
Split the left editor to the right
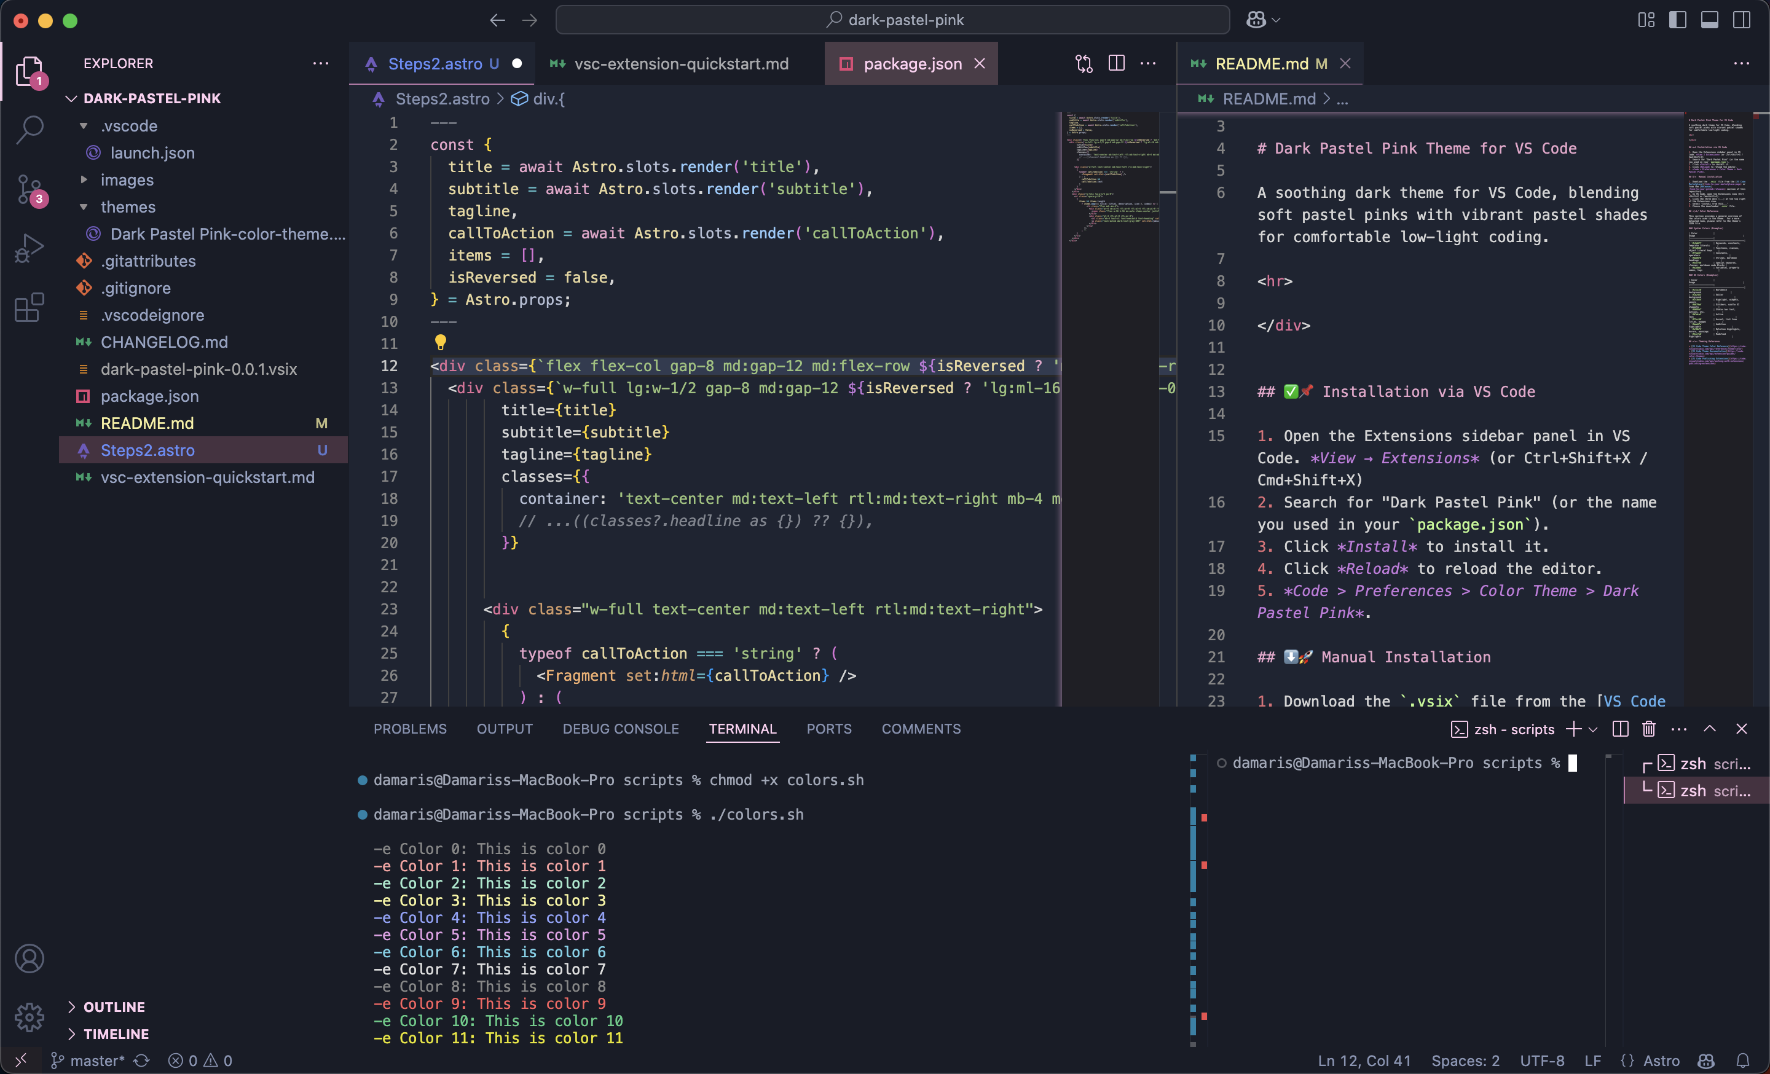(1116, 63)
